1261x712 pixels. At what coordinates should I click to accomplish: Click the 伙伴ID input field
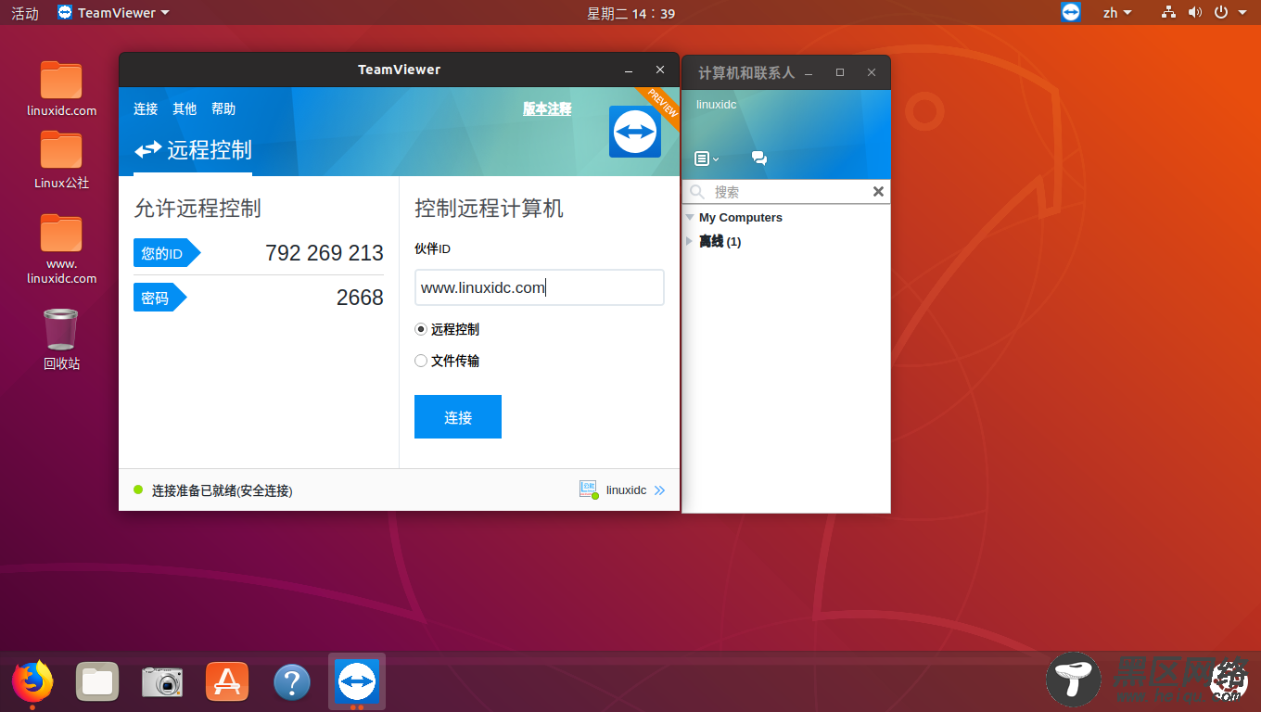(540, 287)
